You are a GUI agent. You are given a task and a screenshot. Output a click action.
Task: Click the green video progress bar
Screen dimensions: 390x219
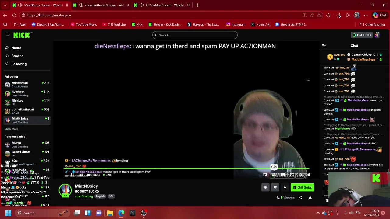click(186, 168)
